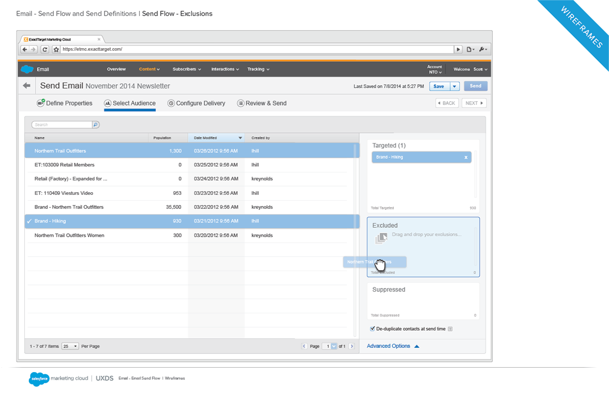This screenshot has height=394, width=609.
Task: Select the ET: 110409 Viesturs Video row
Action: pos(191,193)
